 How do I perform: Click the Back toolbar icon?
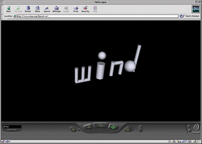(x=8, y=9)
